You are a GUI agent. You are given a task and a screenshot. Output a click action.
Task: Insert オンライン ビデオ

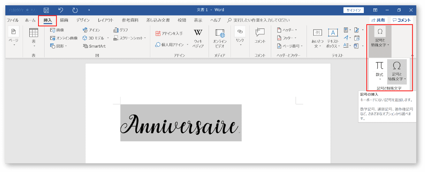pyautogui.click(x=220, y=38)
